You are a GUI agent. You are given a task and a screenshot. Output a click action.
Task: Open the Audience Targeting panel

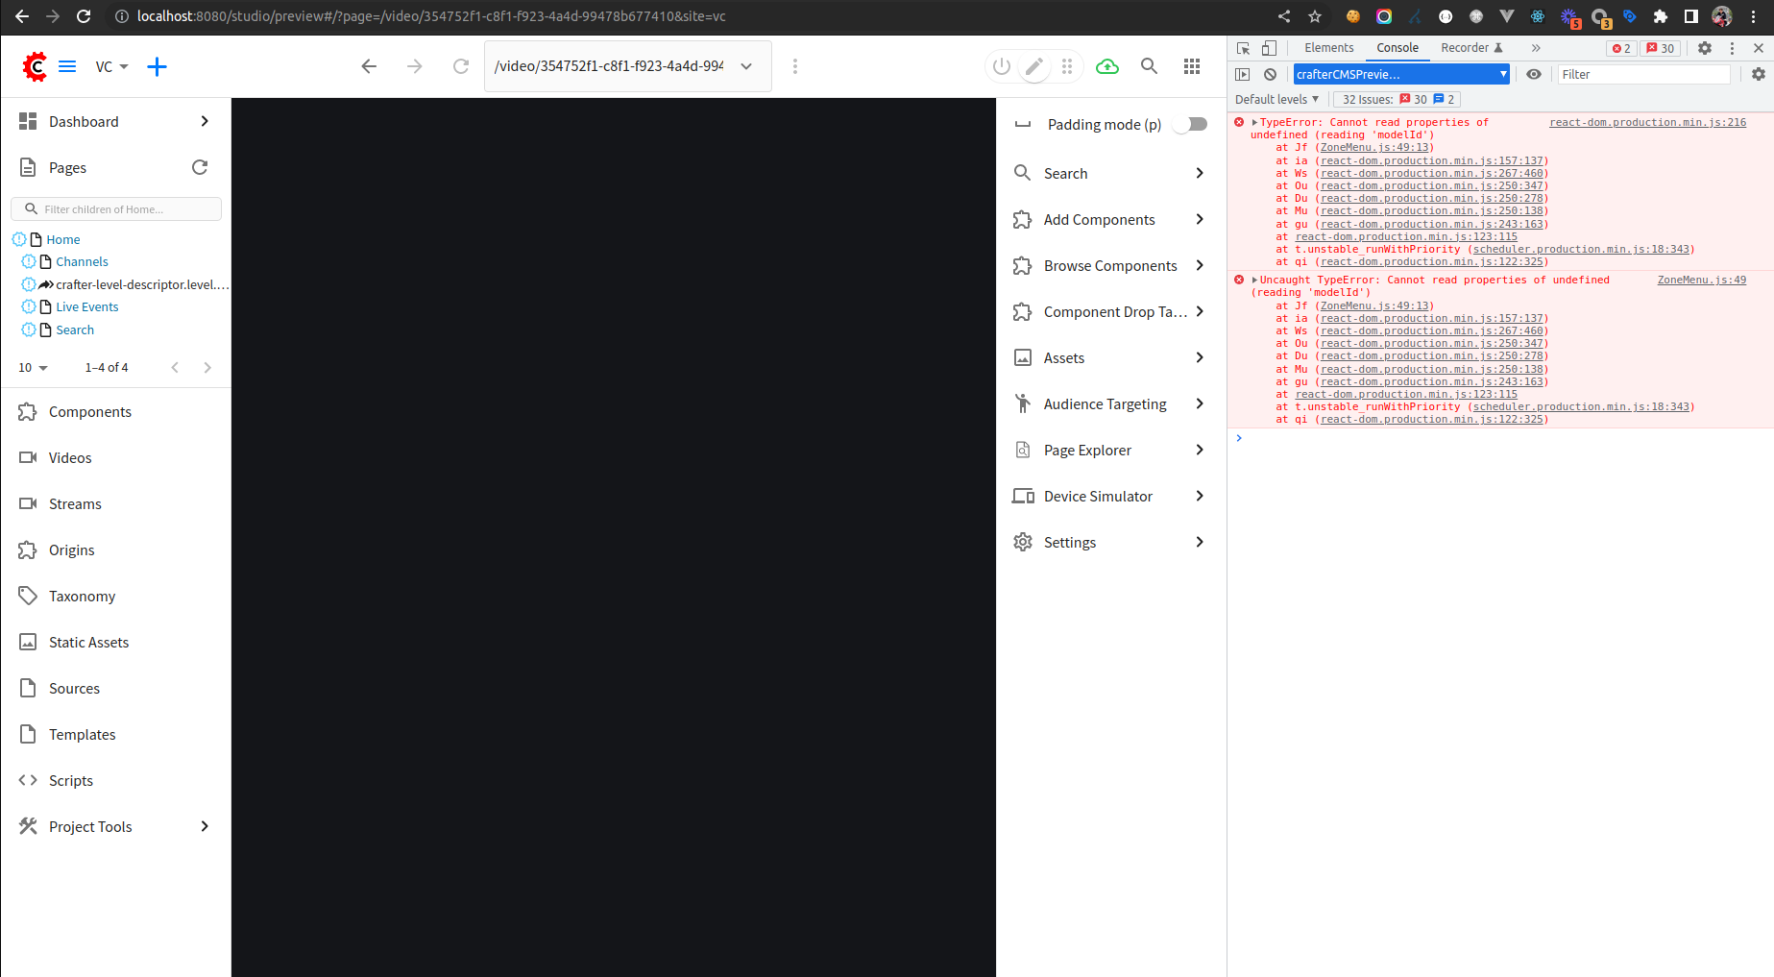point(1105,403)
